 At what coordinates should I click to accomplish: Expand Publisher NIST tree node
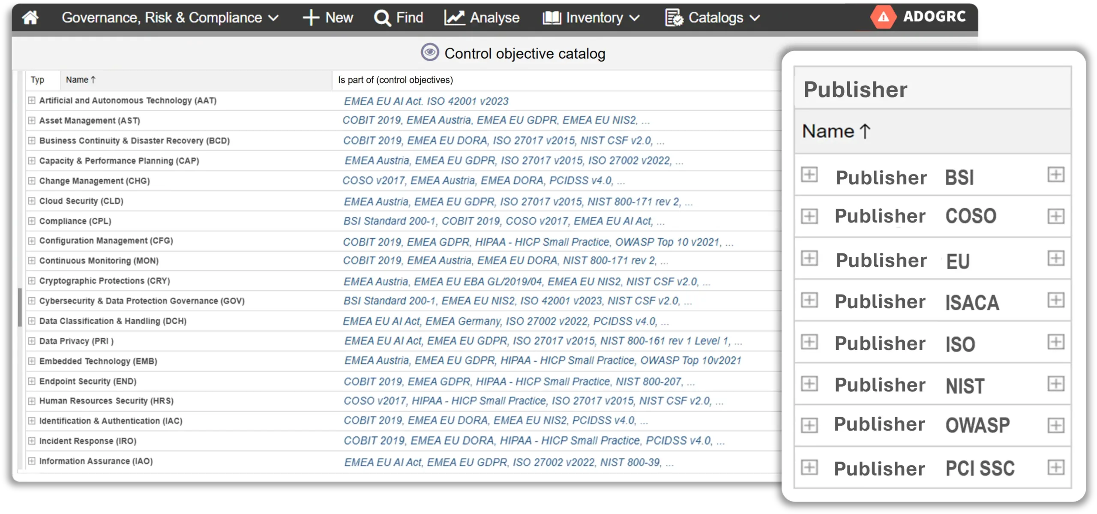click(x=809, y=384)
